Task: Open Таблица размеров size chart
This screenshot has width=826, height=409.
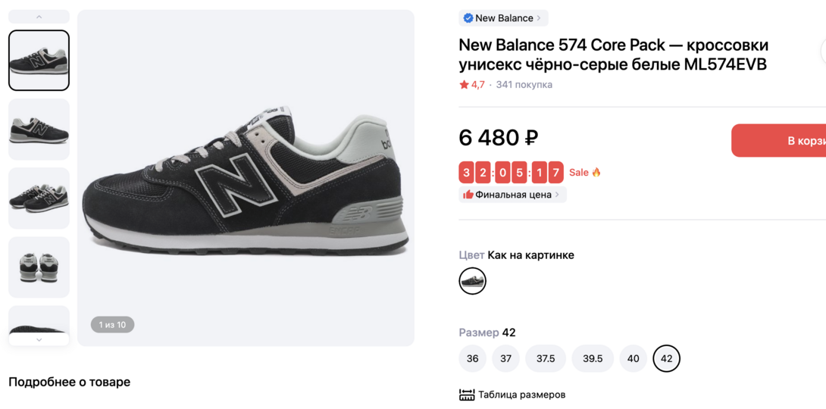Action: point(521,395)
